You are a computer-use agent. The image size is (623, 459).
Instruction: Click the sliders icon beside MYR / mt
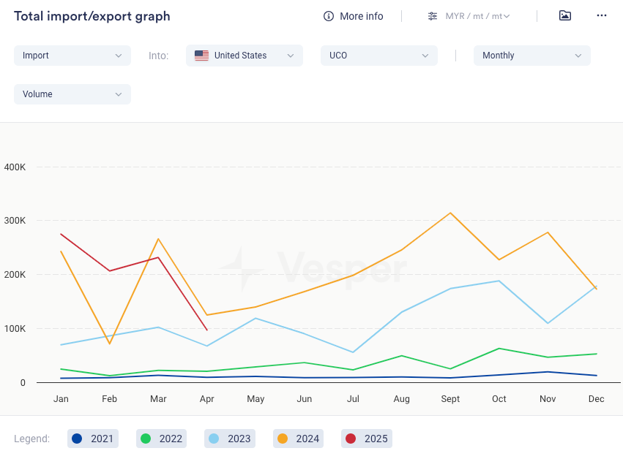pyautogui.click(x=433, y=16)
